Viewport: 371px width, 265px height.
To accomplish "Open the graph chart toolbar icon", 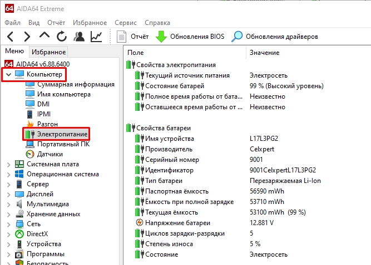I will tap(96, 37).
